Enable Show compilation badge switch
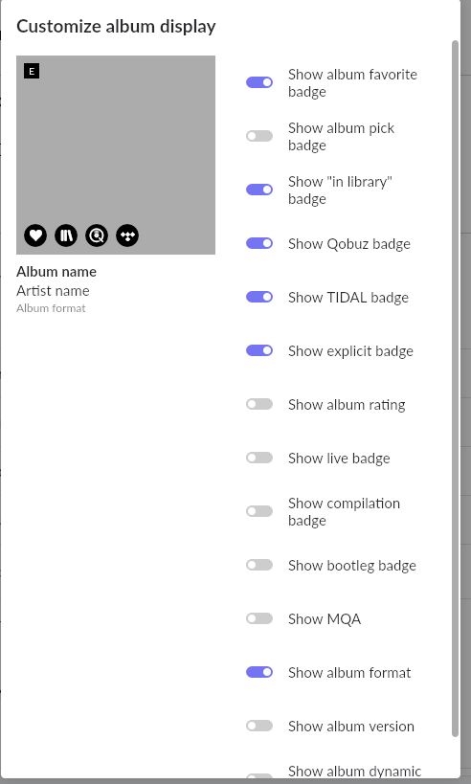Viewport: 471px width, 784px height. pyautogui.click(x=259, y=511)
